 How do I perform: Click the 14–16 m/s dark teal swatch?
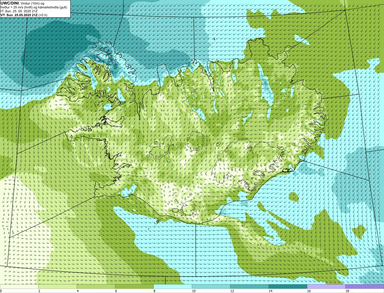(x=288, y=286)
